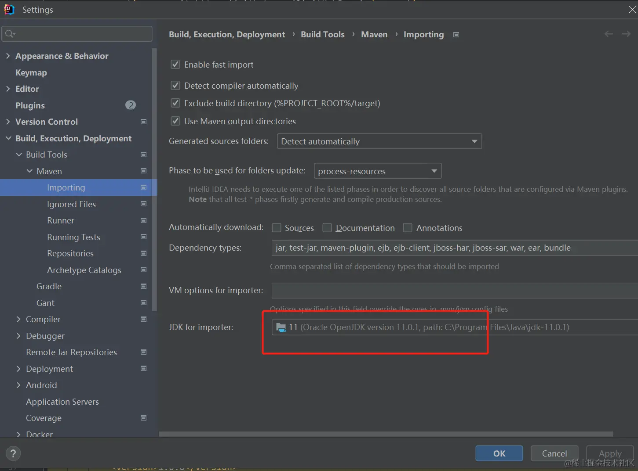Click project-level icon next to Build Tools
638x471 pixels.
(143, 155)
